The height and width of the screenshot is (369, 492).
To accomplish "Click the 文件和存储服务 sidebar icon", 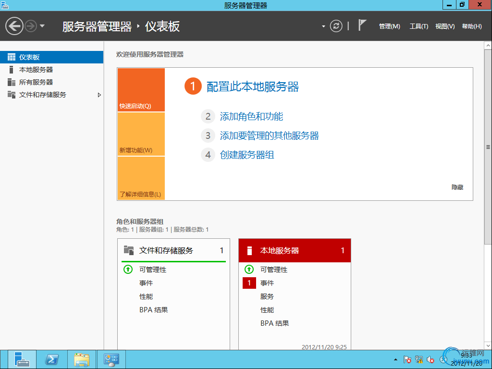I will tap(12, 95).
